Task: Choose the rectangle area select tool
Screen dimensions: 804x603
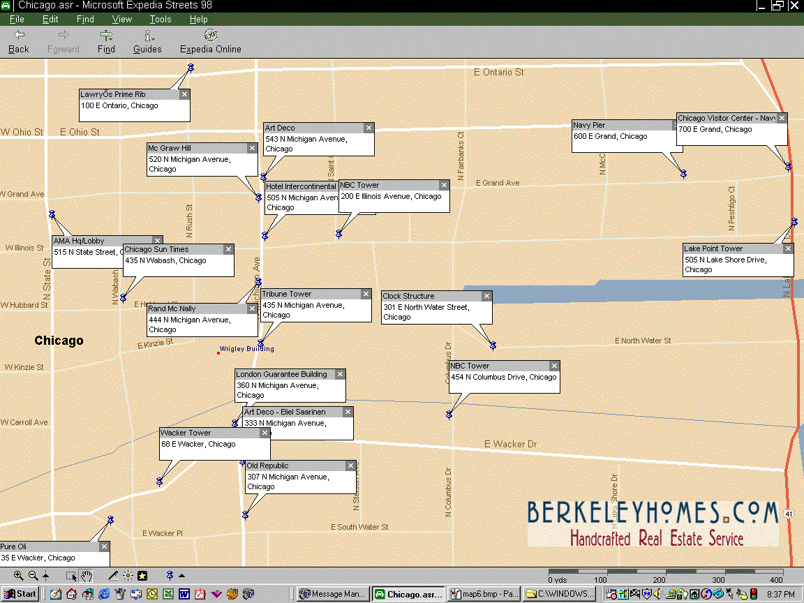Action: [71, 576]
